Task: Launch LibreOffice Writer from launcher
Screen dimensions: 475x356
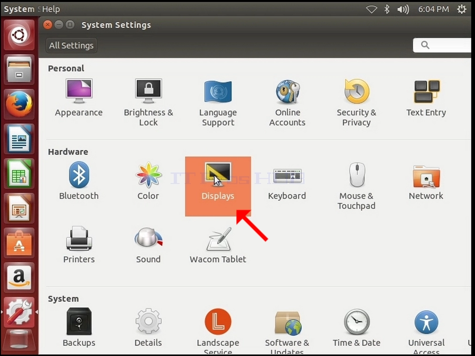Action: coord(19,139)
